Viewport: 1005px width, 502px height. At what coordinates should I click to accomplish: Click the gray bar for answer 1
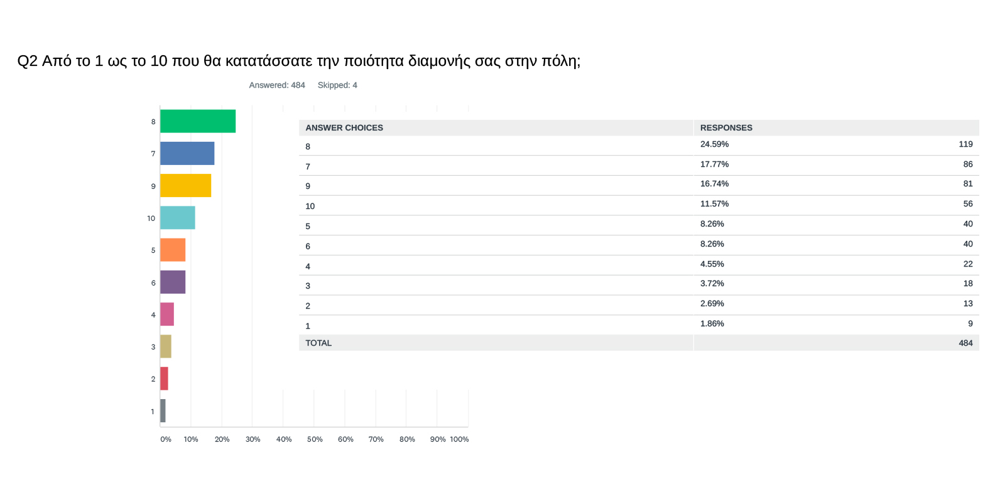(x=163, y=411)
